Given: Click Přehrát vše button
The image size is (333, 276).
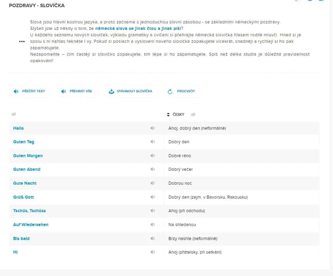Looking at the screenshot, I should 77,91.
